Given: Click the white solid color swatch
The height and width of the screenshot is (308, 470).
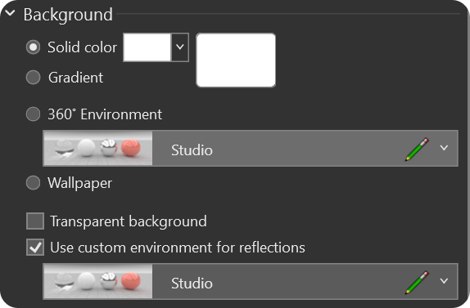Looking at the screenshot, I should [147, 47].
